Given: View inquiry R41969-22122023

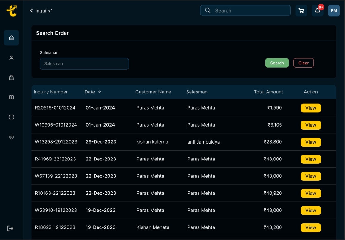Looking at the screenshot, I should pos(311,159).
